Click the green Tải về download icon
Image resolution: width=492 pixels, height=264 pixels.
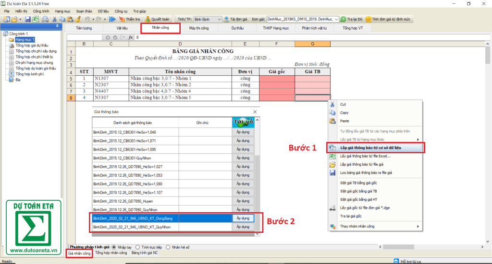tap(243, 122)
